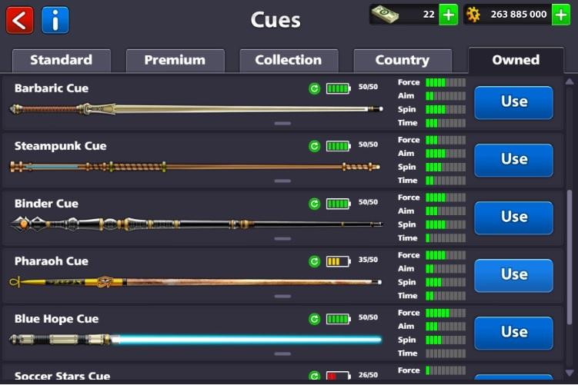Recharge the Blue Hope Cue
The width and height of the screenshot is (578, 385).
(x=315, y=319)
